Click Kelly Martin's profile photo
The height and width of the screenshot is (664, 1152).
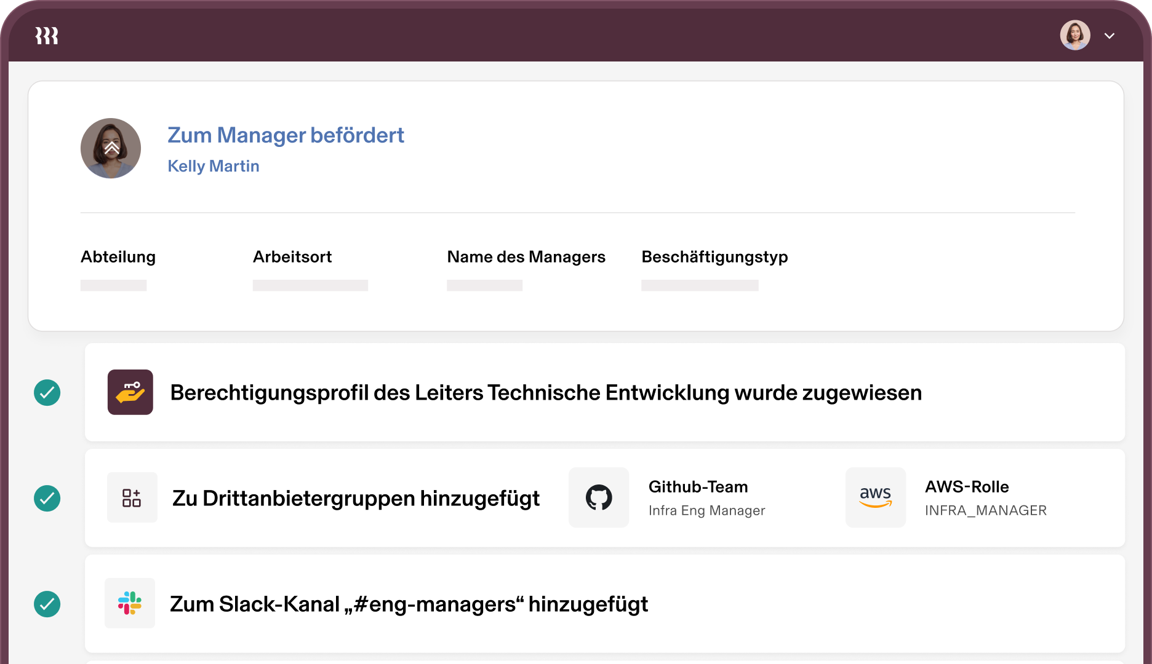click(x=111, y=148)
